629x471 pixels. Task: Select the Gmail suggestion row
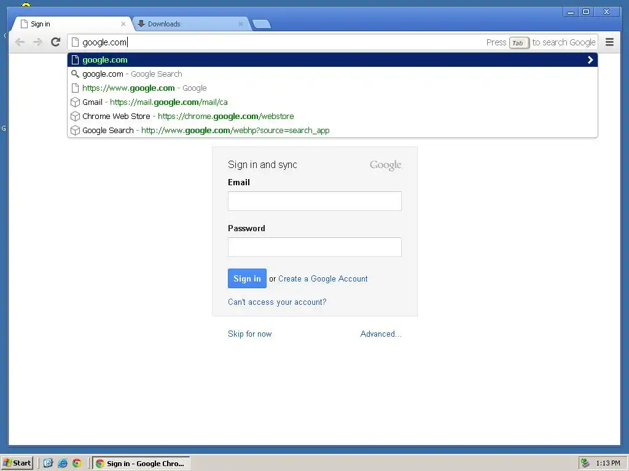[x=332, y=102]
